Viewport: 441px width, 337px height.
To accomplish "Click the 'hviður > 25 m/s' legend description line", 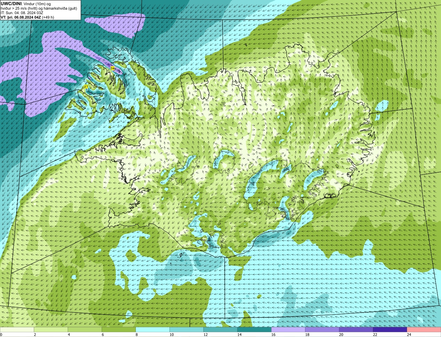I will pyautogui.click(x=39, y=8).
